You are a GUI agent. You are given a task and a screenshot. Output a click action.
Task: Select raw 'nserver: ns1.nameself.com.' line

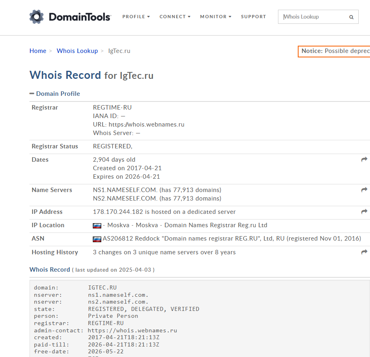click(x=91, y=295)
